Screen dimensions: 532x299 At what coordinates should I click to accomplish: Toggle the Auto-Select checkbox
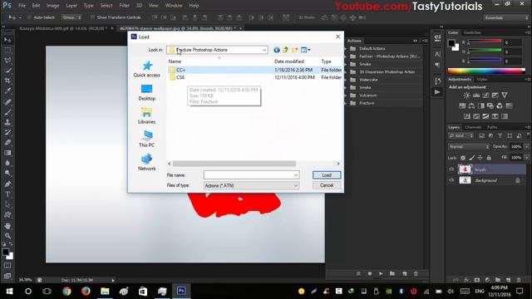tap(29, 17)
